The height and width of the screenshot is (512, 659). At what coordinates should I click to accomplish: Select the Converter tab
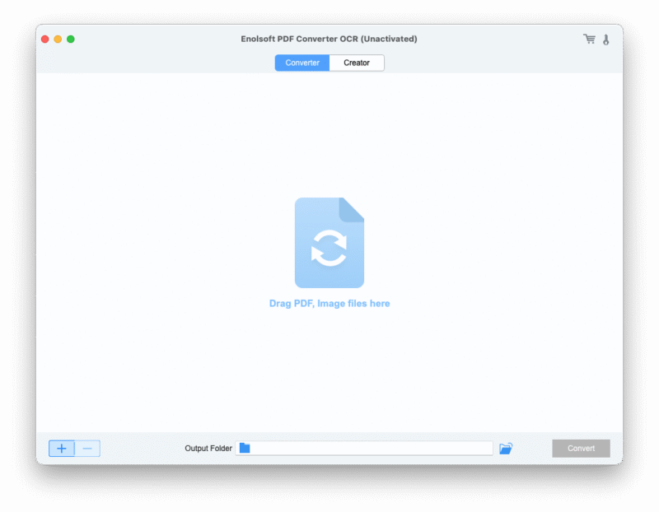302,63
